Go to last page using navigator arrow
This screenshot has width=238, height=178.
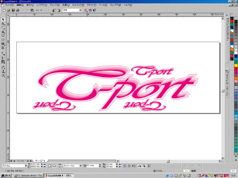point(31,161)
